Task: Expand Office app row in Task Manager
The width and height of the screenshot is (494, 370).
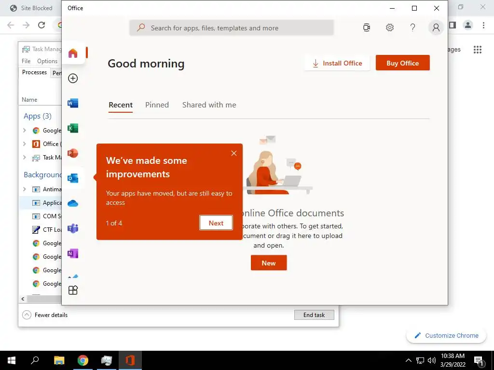Action: click(x=25, y=144)
